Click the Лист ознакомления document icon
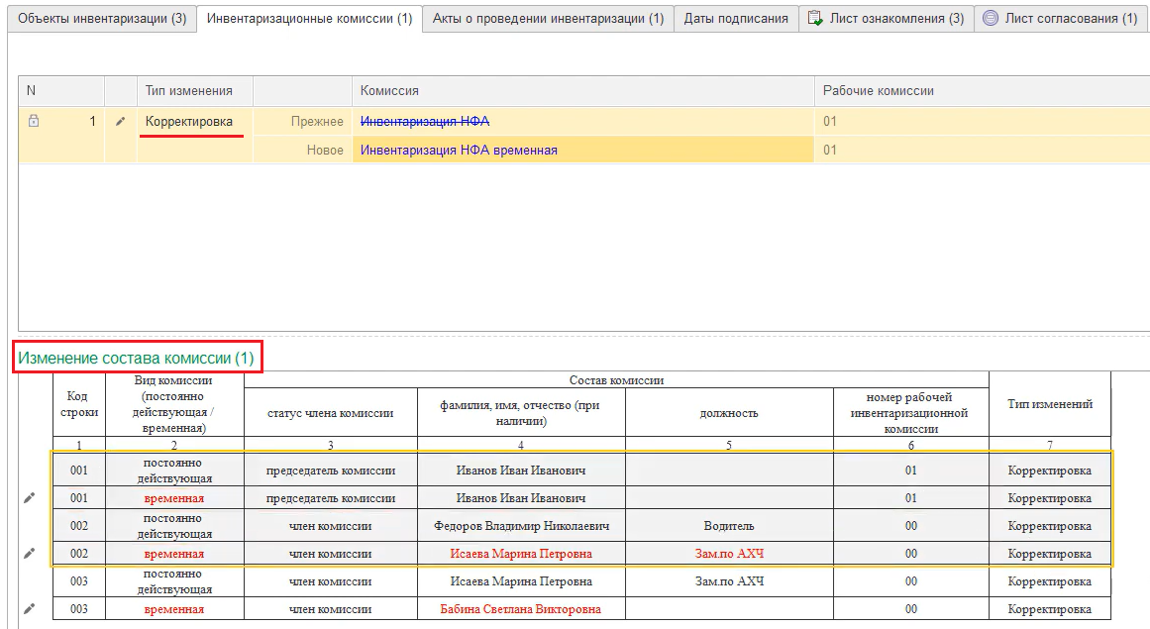This screenshot has width=1150, height=629. (x=815, y=19)
